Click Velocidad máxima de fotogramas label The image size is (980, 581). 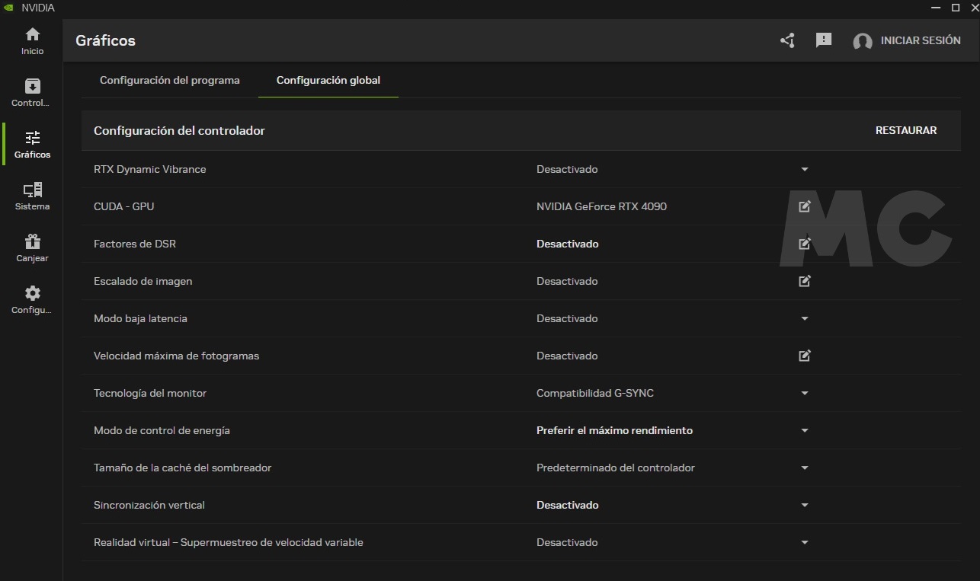tap(176, 356)
